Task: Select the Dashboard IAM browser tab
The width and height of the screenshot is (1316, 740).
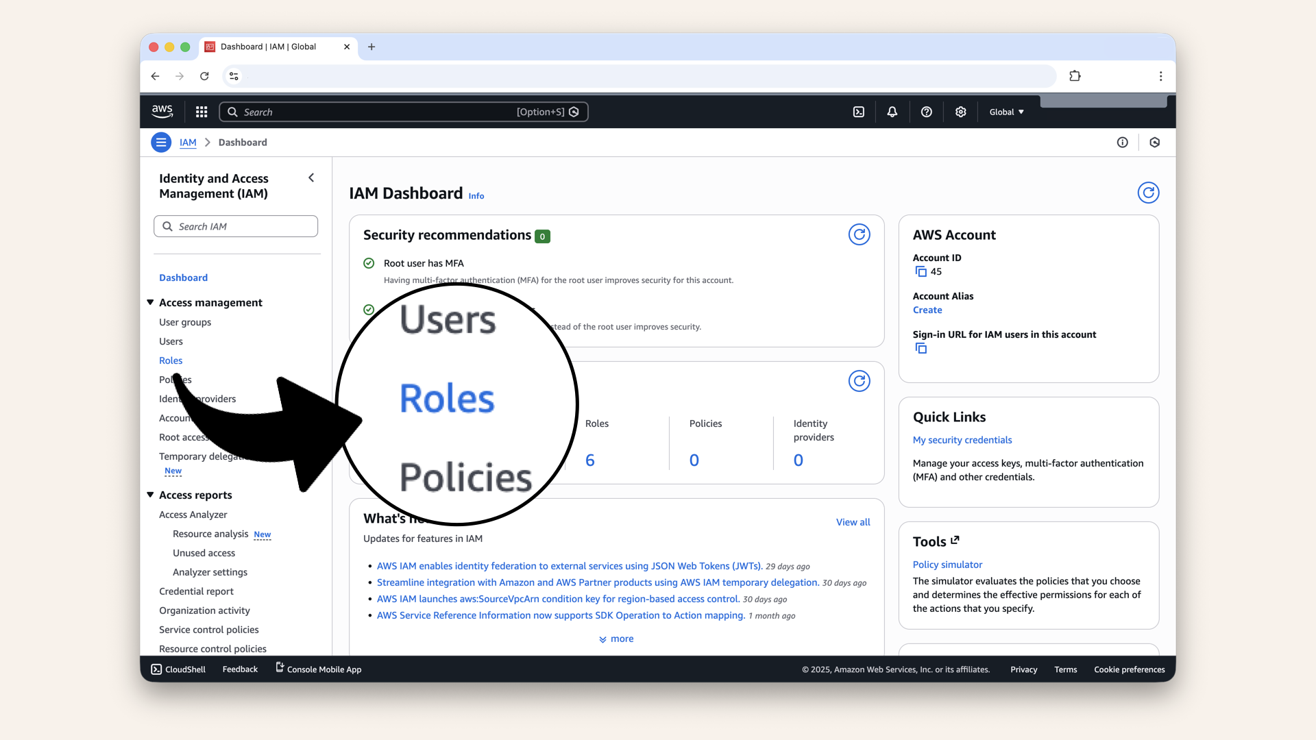Action: click(x=267, y=47)
